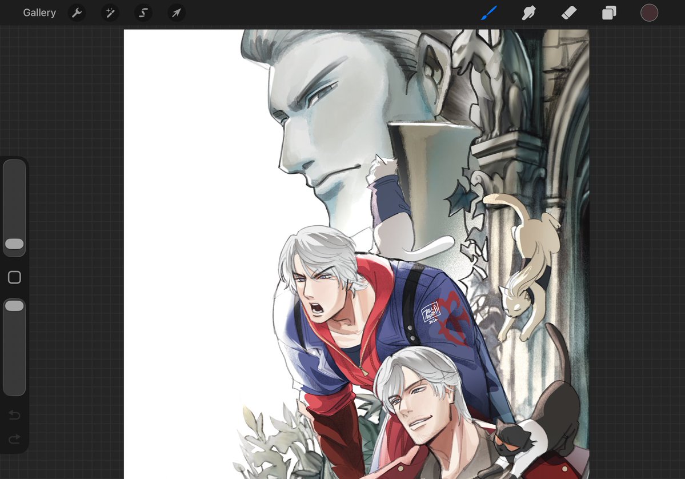The width and height of the screenshot is (685, 479).
Task: Open the Gallery
Action: pyautogui.click(x=39, y=13)
